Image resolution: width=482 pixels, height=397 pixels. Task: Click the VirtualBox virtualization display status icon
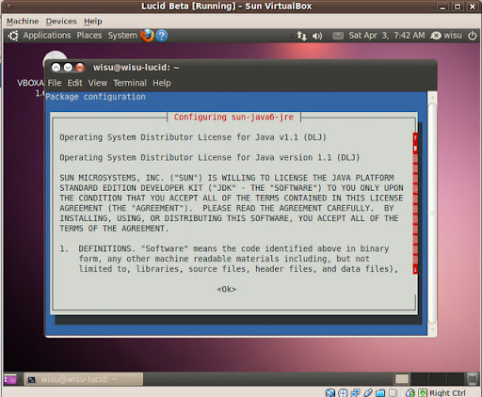coord(393,392)
